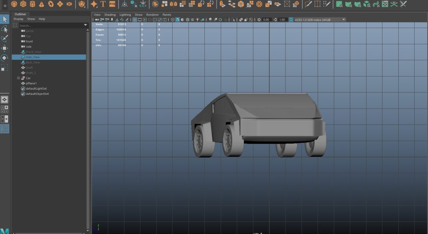Select the front camera in Outliner
Viewport: 428px width, 234px height.
(29, 41)
